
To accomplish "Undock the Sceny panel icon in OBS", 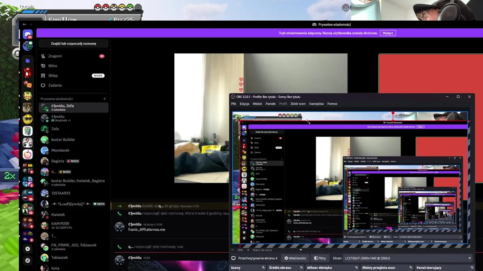I will point(263,268).
